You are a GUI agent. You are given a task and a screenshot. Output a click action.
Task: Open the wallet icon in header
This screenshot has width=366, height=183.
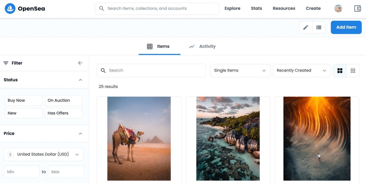tap(357, 9)
